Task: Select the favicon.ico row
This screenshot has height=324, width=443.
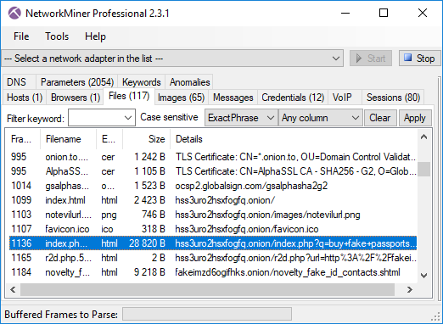Action: [213, 229]
